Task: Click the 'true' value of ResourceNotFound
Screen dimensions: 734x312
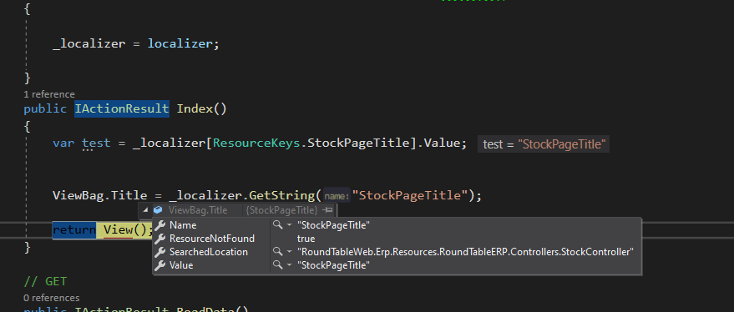Action: point(306,239)
